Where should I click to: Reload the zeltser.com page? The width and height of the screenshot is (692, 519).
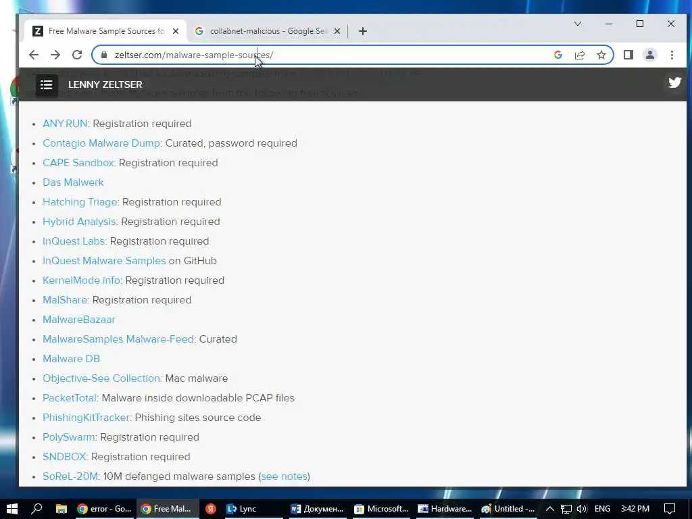pyautogui.click(x=77, y=55)
